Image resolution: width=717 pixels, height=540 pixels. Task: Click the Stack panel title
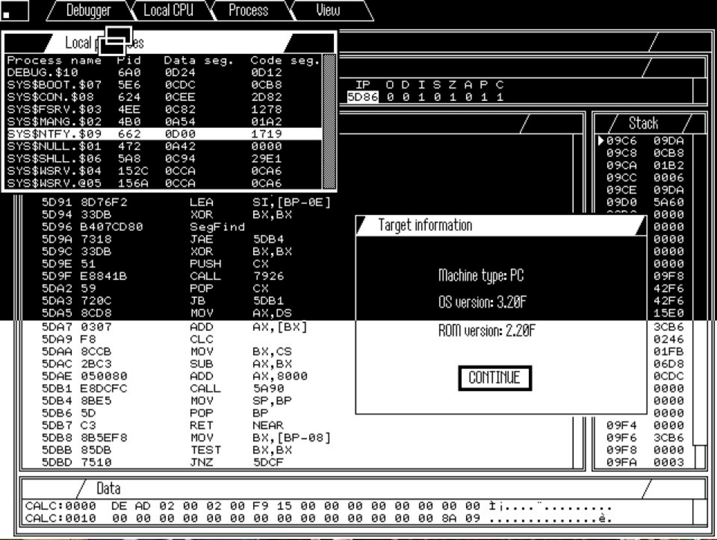[643, 124]
